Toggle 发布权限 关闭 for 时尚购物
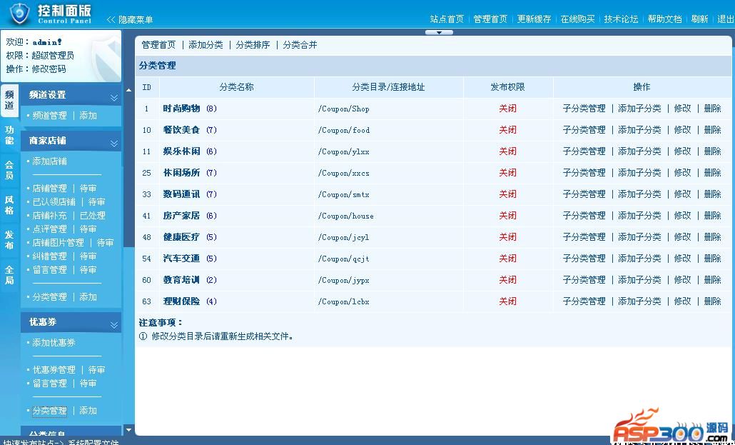 pos(507,109)
